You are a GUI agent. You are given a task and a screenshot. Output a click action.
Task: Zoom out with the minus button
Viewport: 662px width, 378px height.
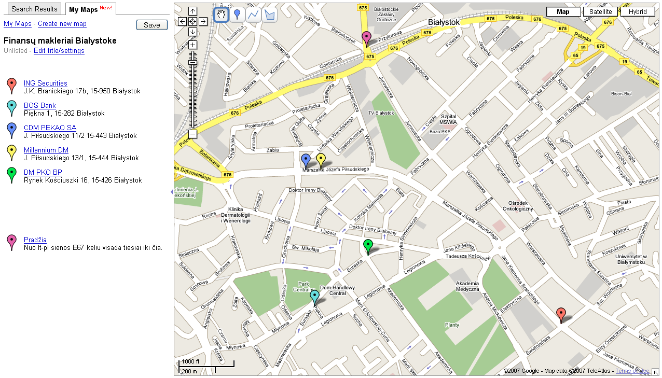click(192, 134)
